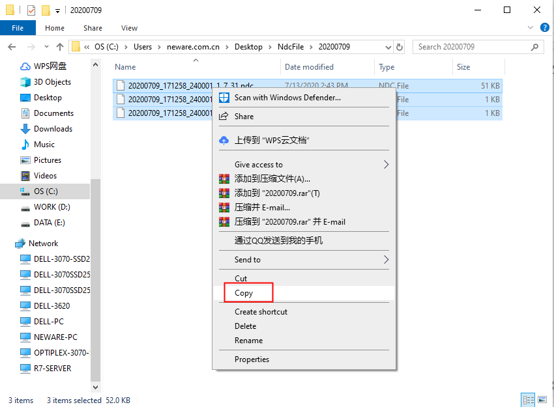
Task: Open the R7-SERVER network computer
Action: pyautogui.click(x=52, y=368)
